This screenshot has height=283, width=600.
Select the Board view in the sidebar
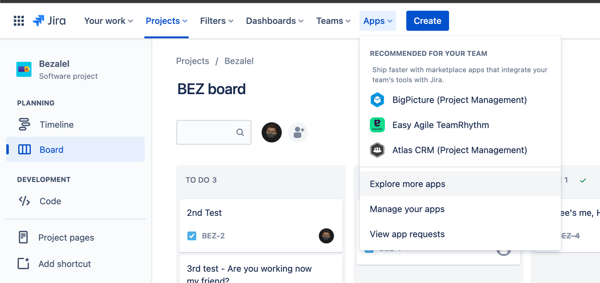[x=52, y=149]
